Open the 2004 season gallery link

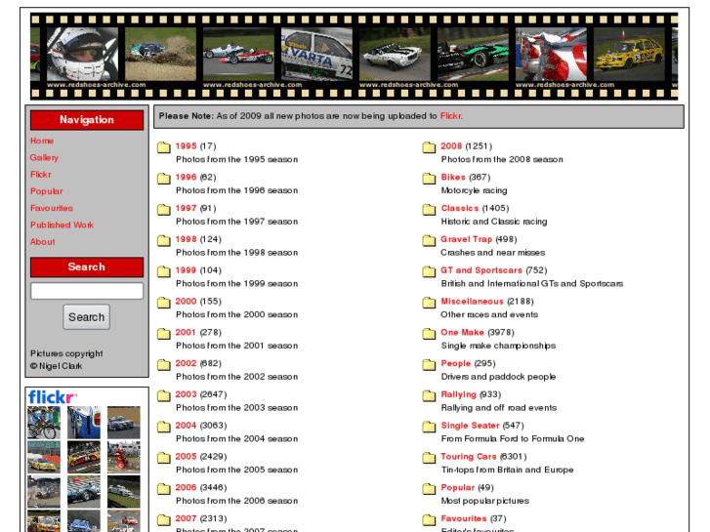187,426
